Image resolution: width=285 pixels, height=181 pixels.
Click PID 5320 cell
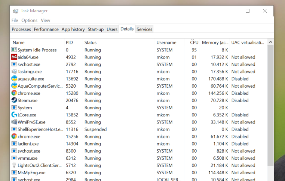click(x=71, y=86)
